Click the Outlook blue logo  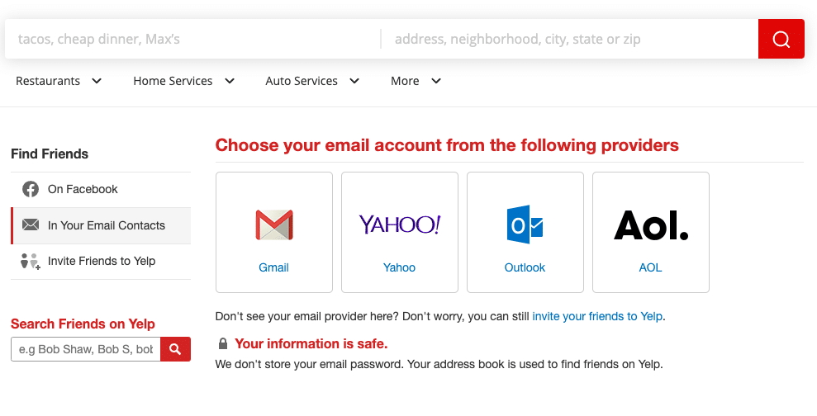pyautogui.click(x=525, y=225)
